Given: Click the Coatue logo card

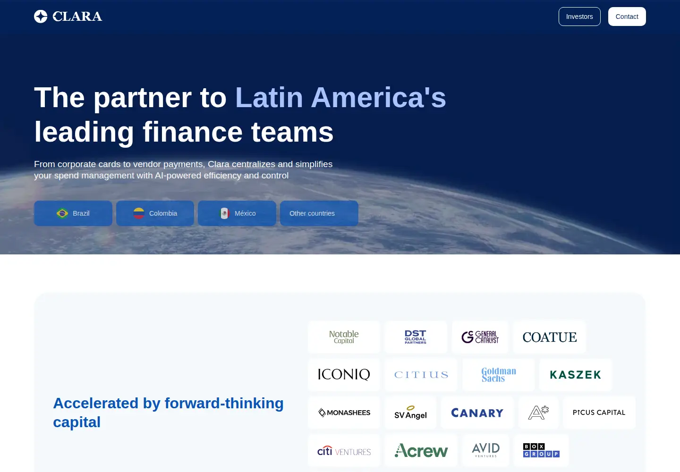Looking at the screenshot, I should click(549, 337).
